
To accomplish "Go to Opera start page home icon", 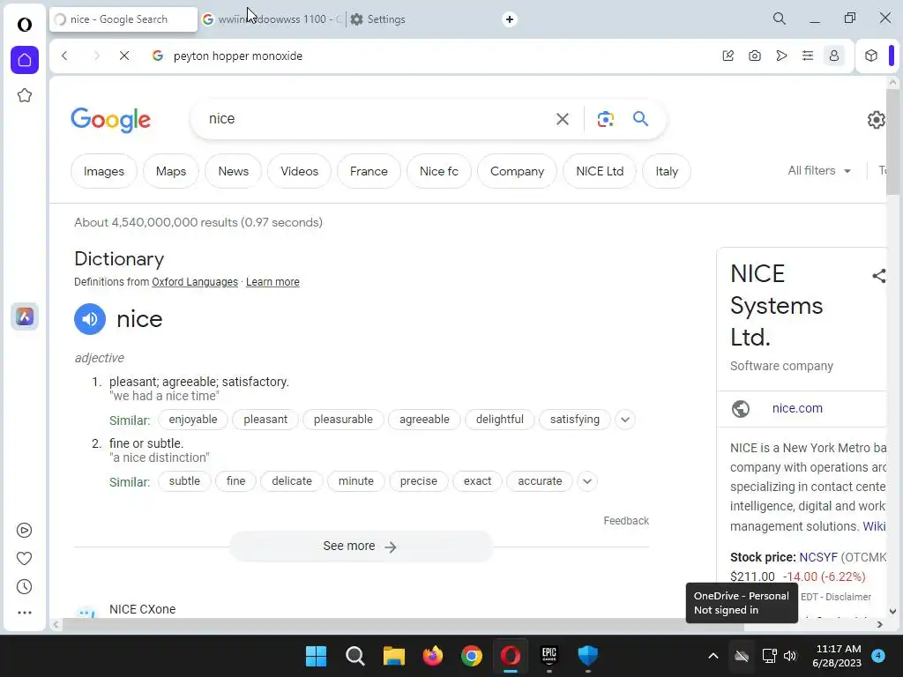I will [24, 60].
